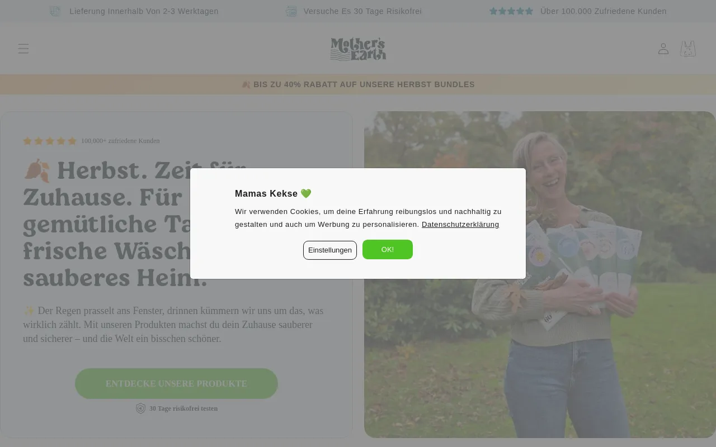Click Versuche Es 30 Tage Risikofrei text
Screen dimensions: 716x447
pyautogui.click(x=362, y=11)
